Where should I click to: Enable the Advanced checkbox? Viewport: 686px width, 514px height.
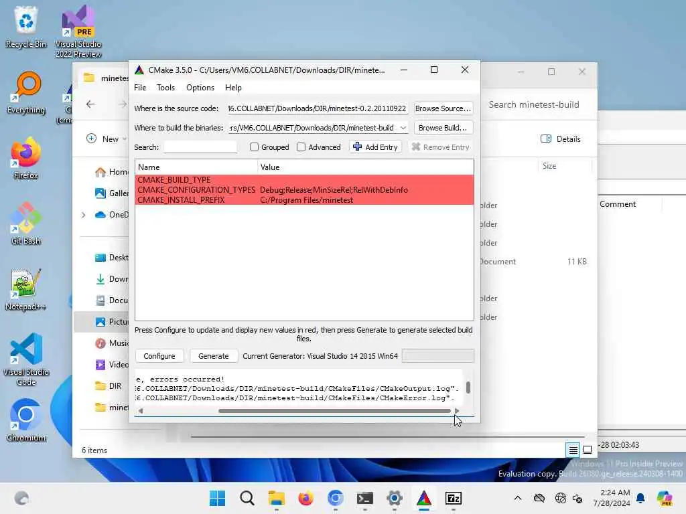pyautogui.click(x=301, y=147)
